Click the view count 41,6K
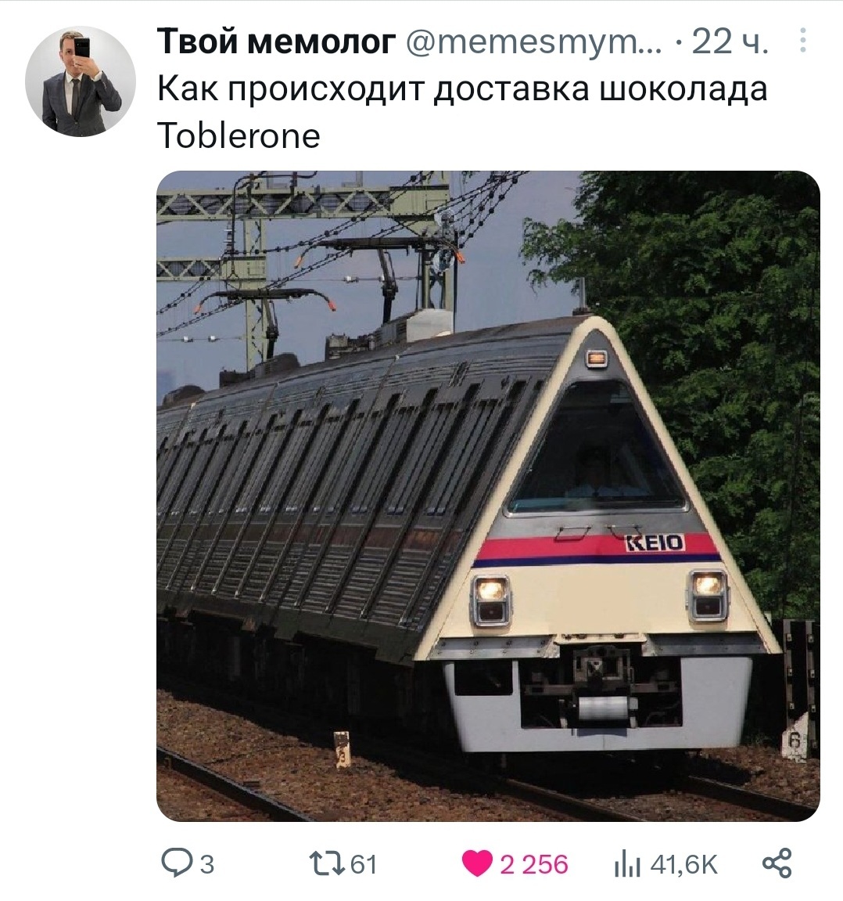 pos(683,864)
